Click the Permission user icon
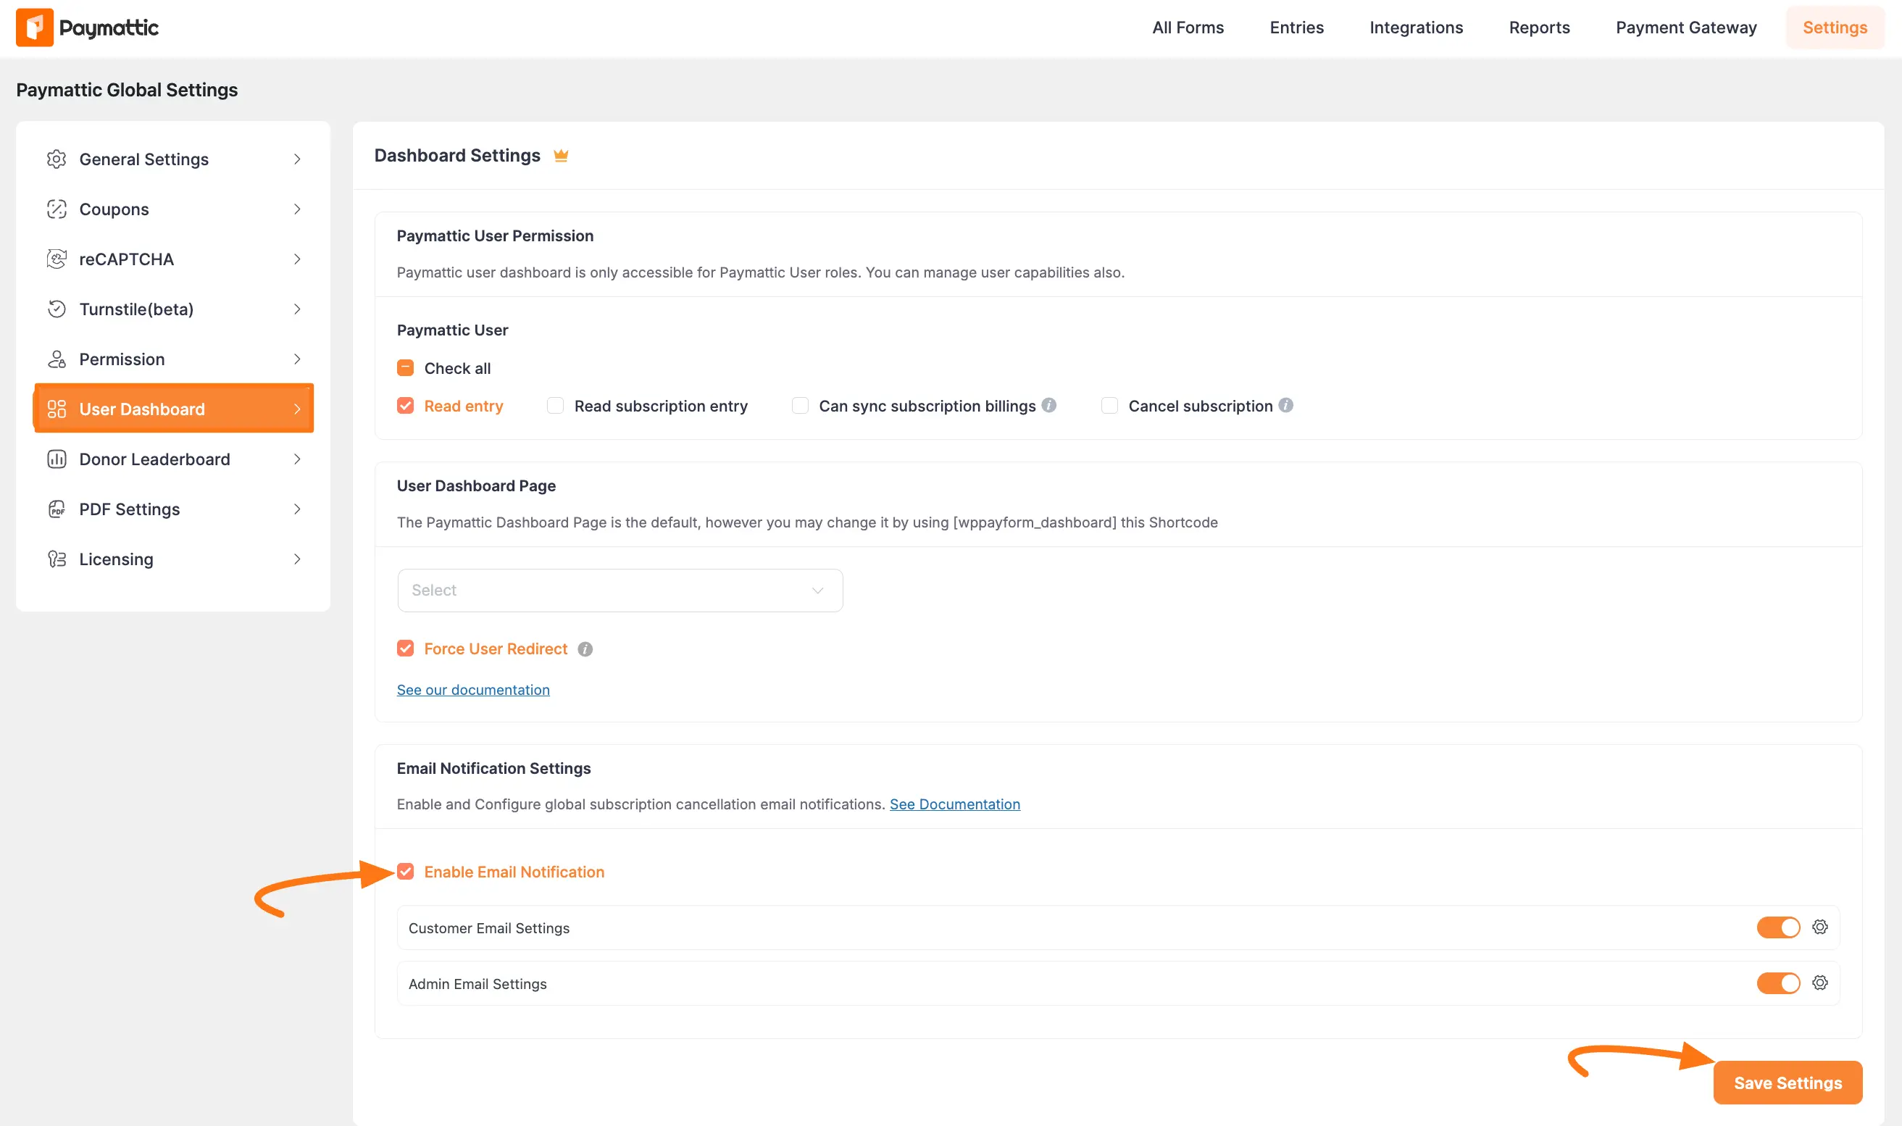The image size is (1902, 1126). 57,359
